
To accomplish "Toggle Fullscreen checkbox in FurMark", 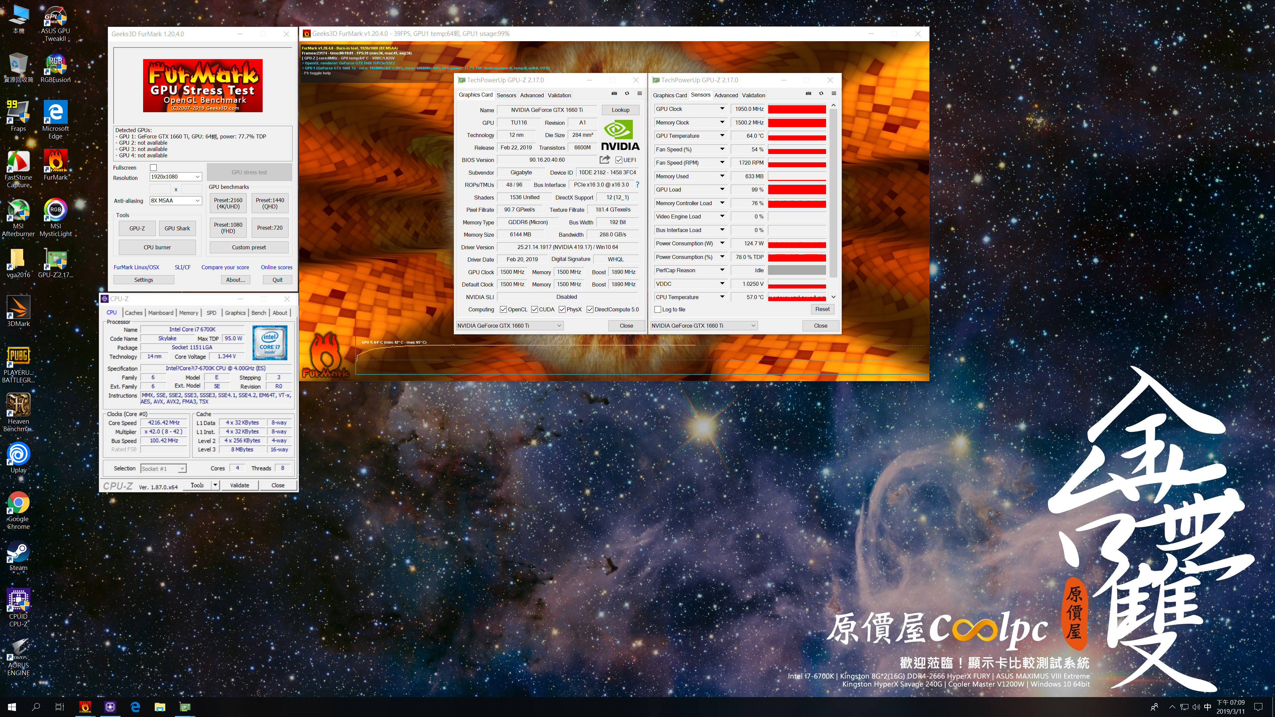I will [x=153, y=167].
